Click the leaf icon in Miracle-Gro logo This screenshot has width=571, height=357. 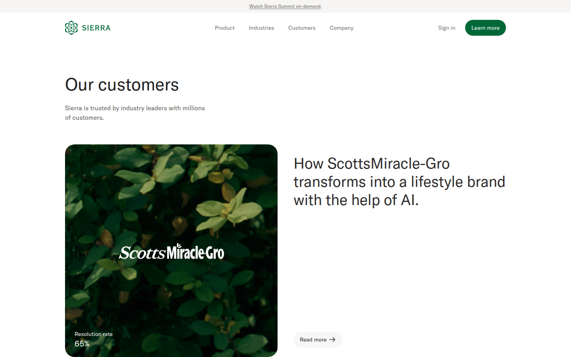click(x=179, y=246)
